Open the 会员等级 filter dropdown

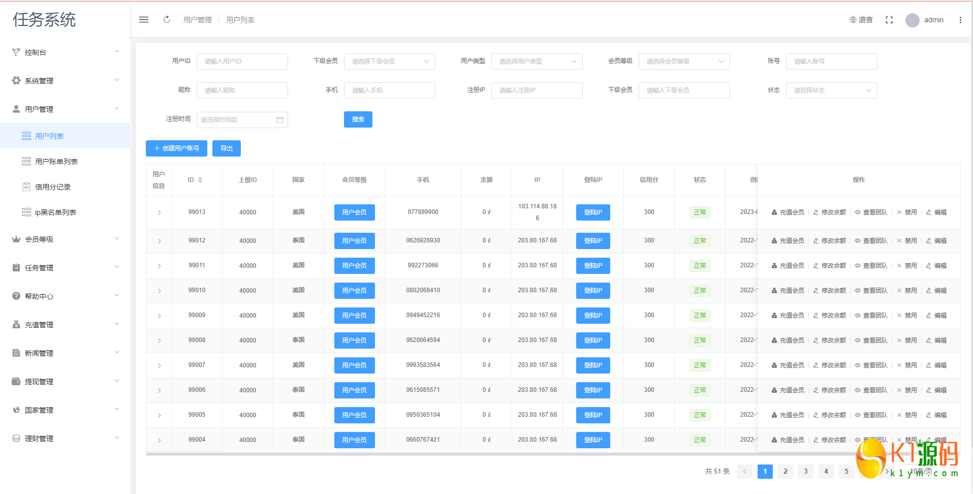[684, 61]
